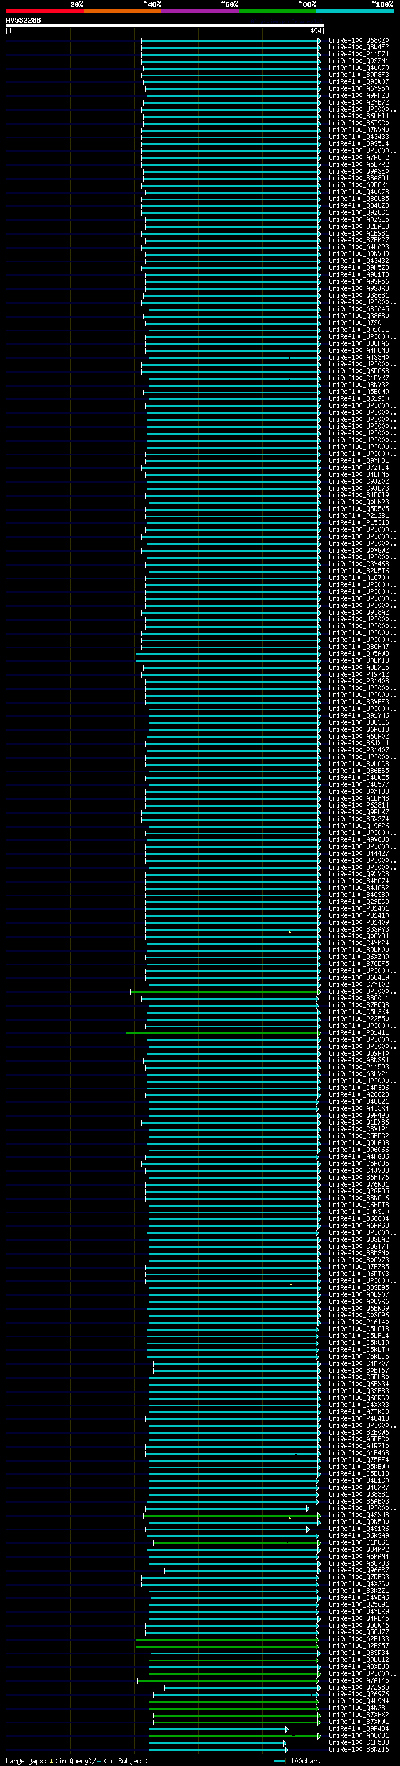The height and width of the screenshot is (1766, 400).
Task: Click the cyan alignment bar for Q680Z0
Action: [231, 41]
